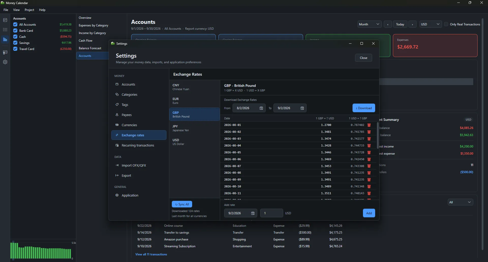Open calendar picker for To date
Image resolution: width=488 pixels, height=262 pixels.
point(302,108)
